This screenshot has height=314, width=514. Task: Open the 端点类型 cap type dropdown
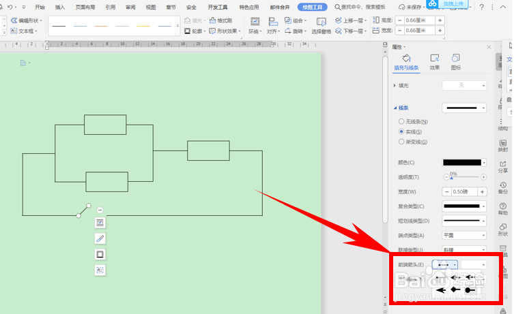464,235
